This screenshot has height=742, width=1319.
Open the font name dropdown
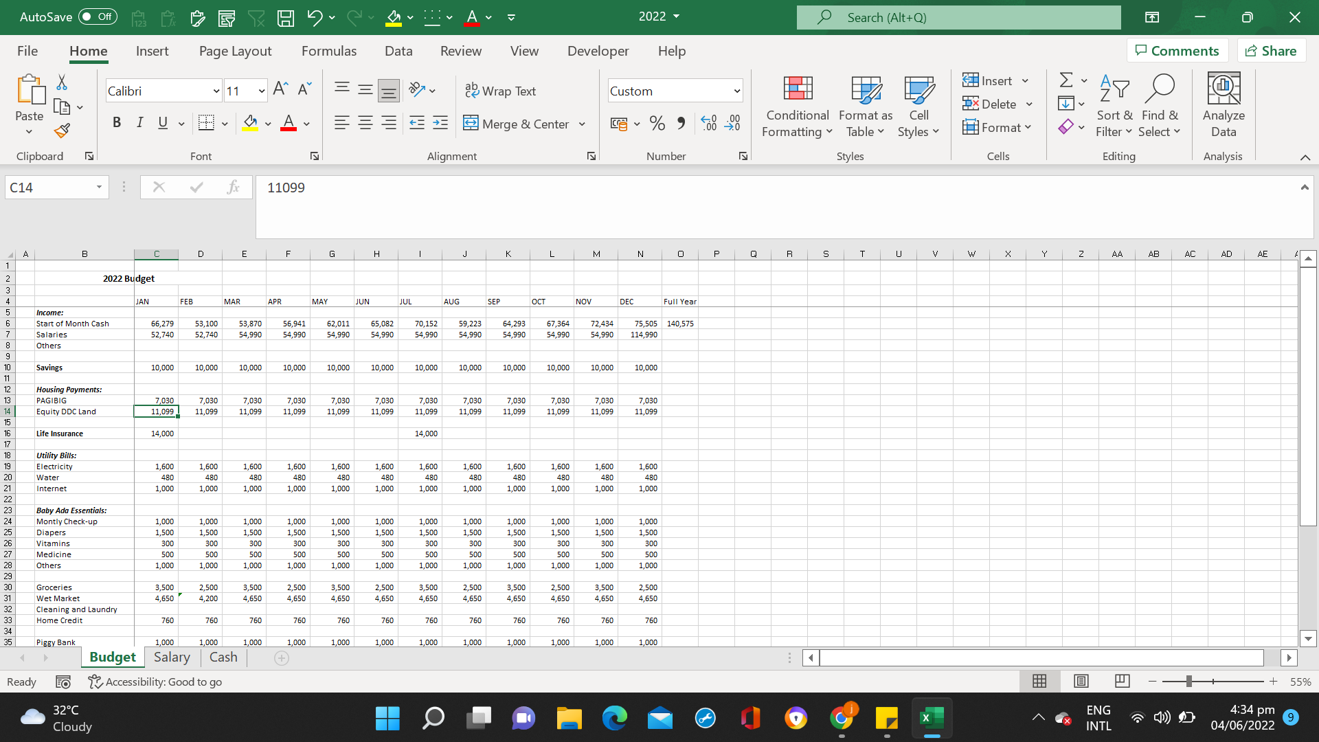coord(216,91)
